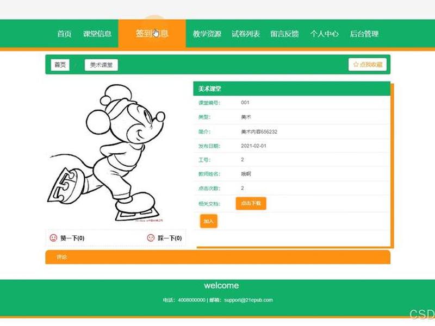Viewport: 435px width, 326px height.
Task: Open the Mickey skating illustration image
Action: click(x=107, y=153)
